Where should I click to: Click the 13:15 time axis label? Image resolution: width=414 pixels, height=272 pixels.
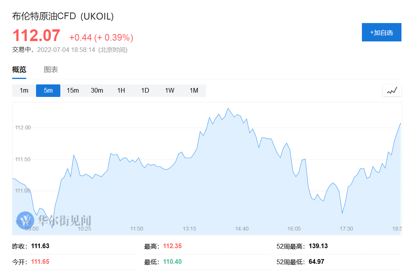[x=189, y=229]
